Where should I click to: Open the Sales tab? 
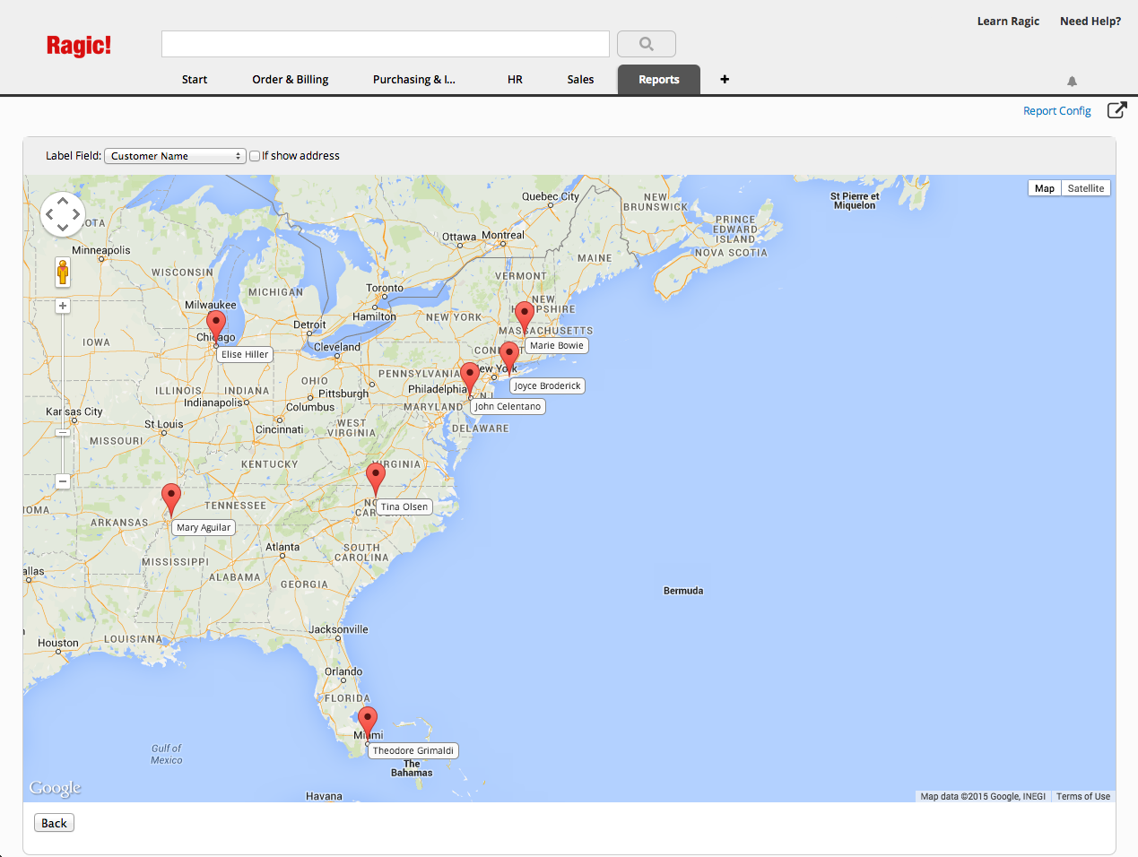click(580, 79)
